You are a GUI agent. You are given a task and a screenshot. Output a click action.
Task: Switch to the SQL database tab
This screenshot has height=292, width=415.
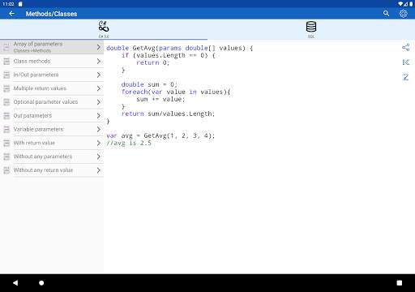311,29
